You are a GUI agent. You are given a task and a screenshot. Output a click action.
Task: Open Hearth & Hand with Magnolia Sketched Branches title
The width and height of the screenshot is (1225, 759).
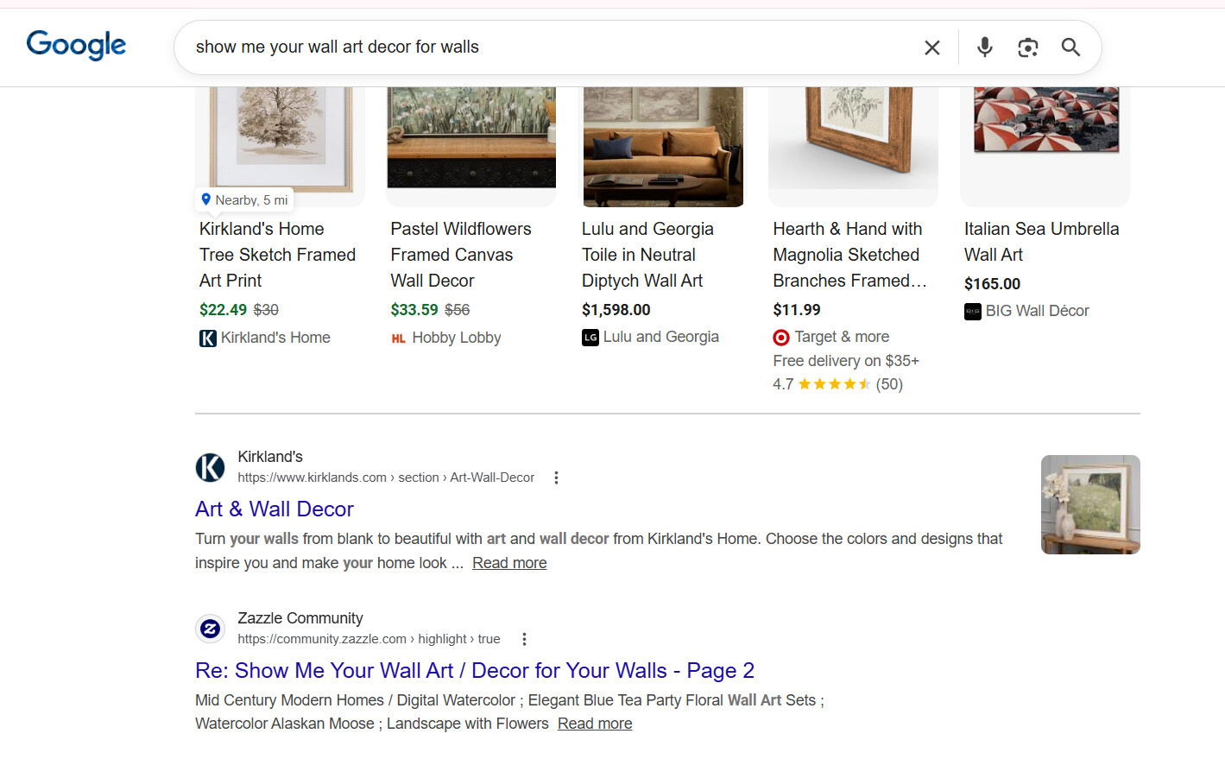click(849, 255)
